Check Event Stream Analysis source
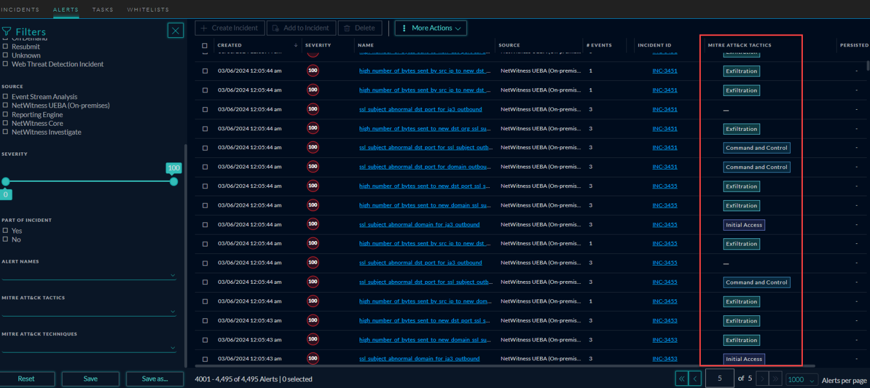 6,96
